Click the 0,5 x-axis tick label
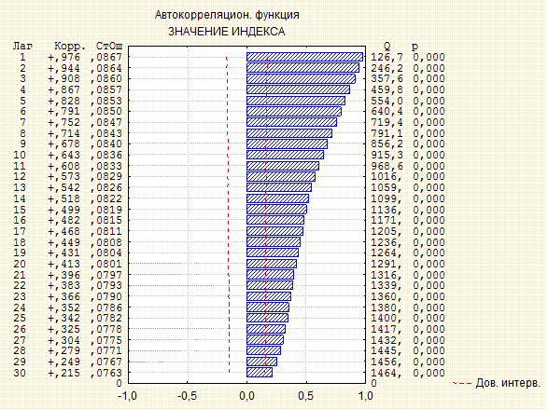This screenshot has height=410, width=548. [x=306, y=396]
